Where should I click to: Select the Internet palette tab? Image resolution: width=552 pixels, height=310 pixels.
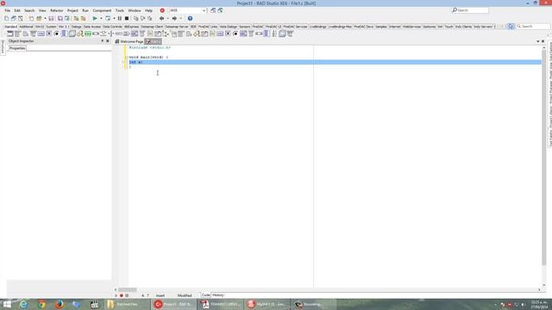click(x=395, y=27)
